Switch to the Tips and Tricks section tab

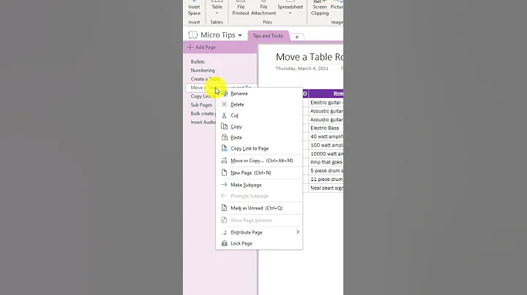(x=268, y=36)
